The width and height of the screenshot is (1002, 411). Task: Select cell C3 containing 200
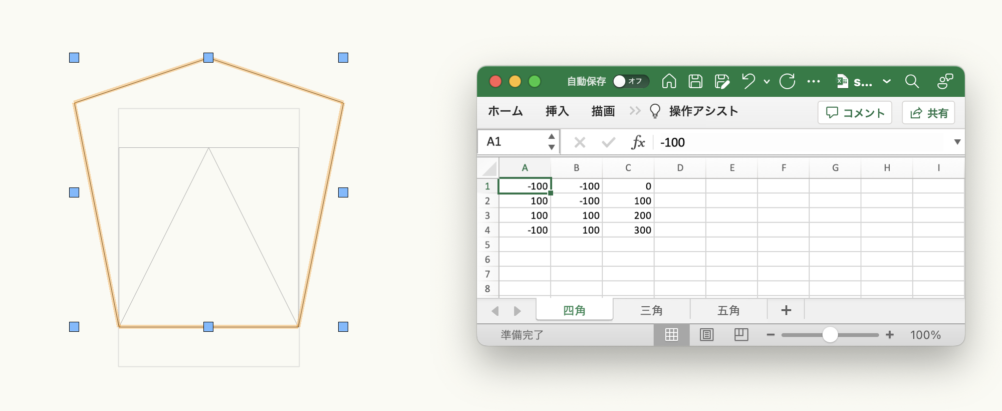coord(628,216)
